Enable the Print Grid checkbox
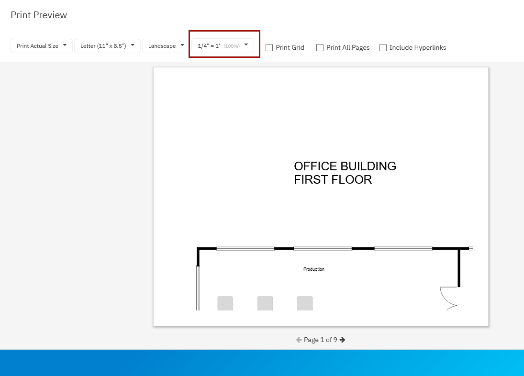Screen dimensions: 524x376 [269, 48]
